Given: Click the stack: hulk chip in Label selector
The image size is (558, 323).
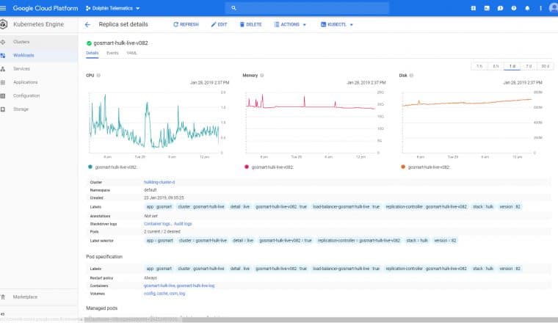Looking at the screenshot, I should pyautogui.click(x=417, y=241).
